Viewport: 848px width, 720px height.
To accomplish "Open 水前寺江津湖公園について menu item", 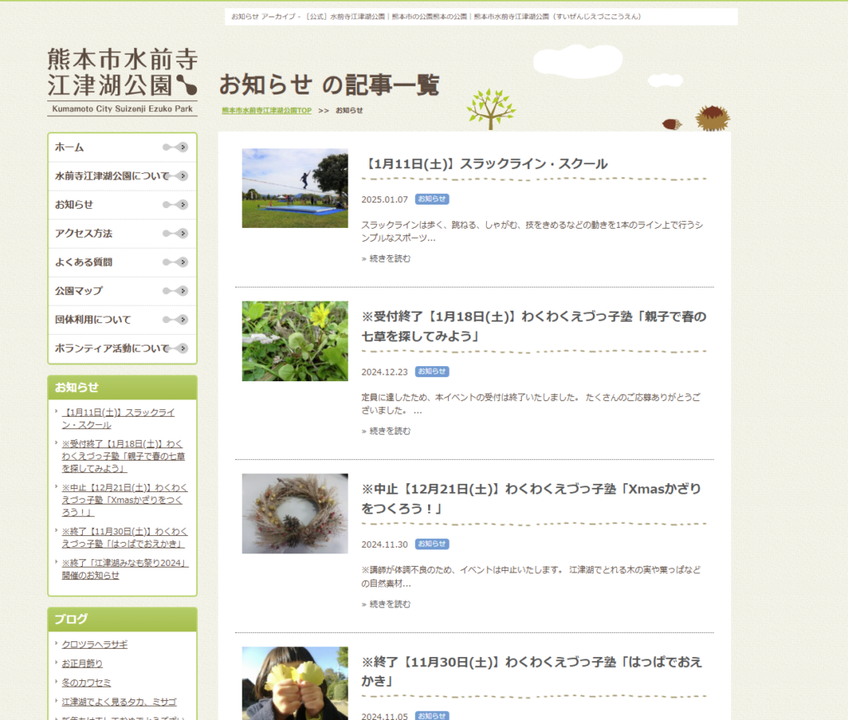I will coord(123,176).
